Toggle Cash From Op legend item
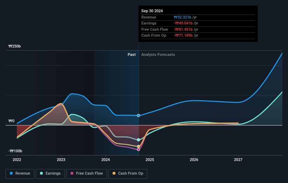Viewport: 288px width, 183px height. 128,173
